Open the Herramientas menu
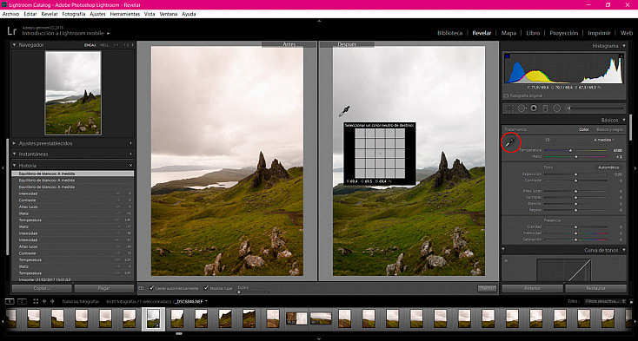The width and height of the screenshot is (638, 341). coord(125,14)
